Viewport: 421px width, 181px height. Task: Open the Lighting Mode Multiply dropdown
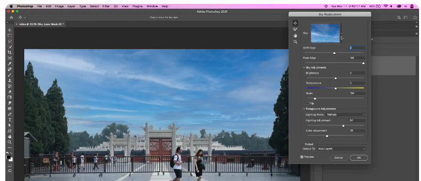[345, 115]
